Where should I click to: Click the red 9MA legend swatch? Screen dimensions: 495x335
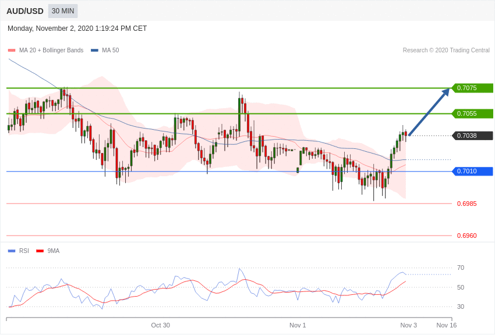click(40, 251)
